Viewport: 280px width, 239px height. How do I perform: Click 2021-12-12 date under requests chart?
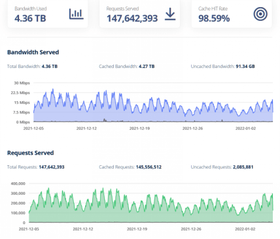[x=83, y=229]
